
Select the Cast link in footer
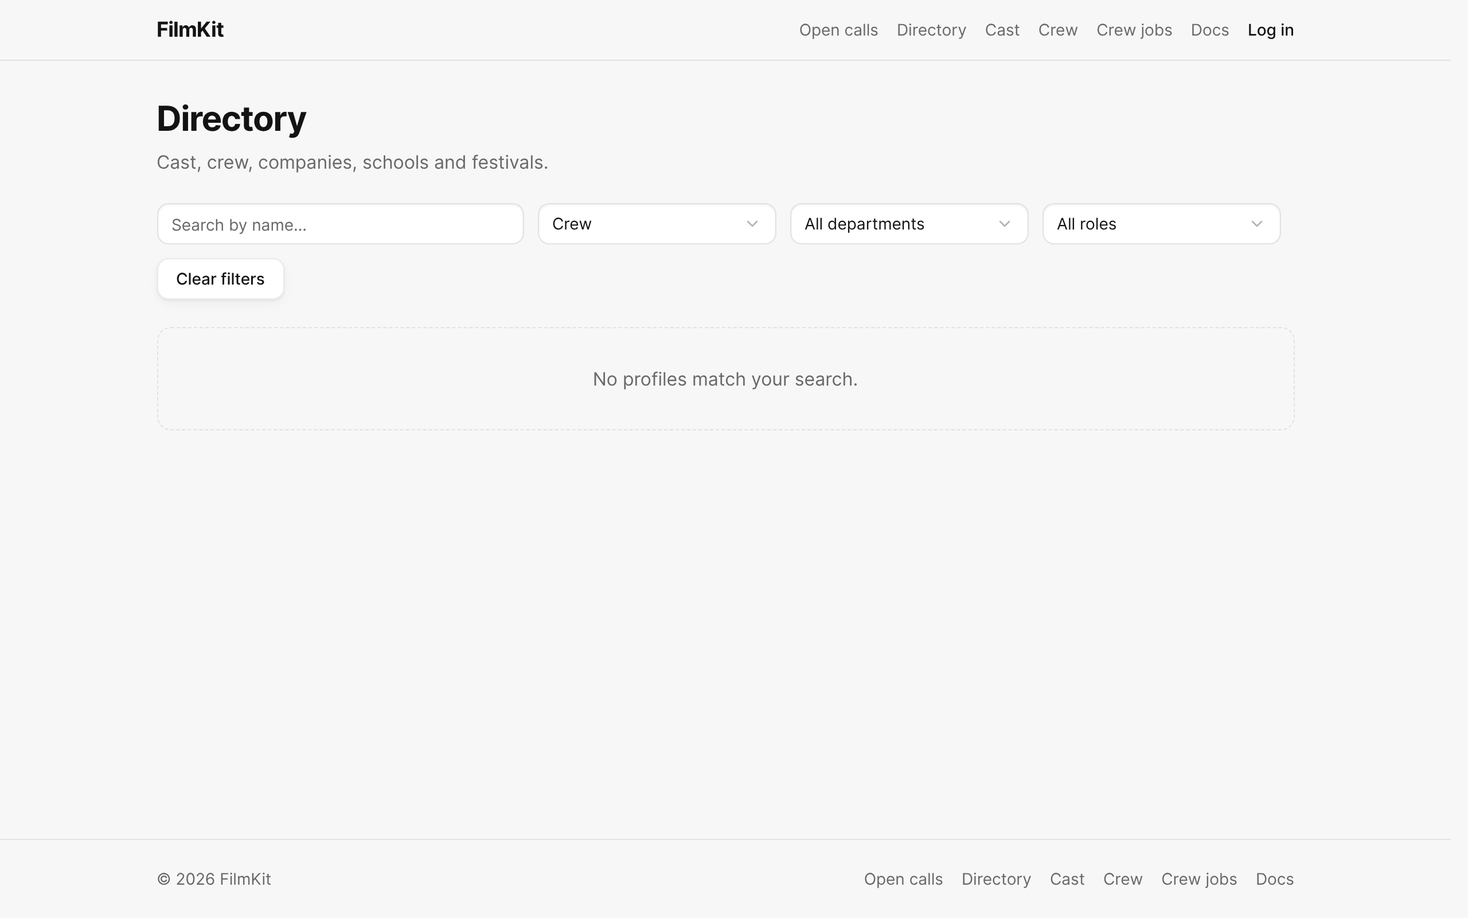1067,879
